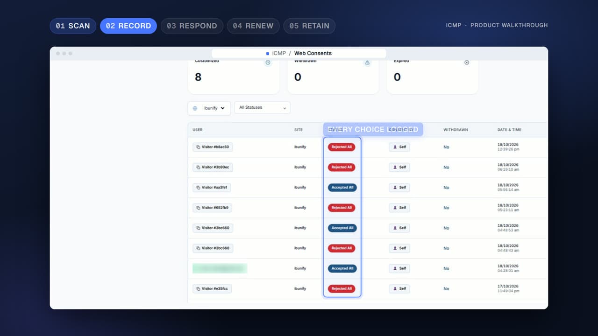Copy visitor ID #b8ac50 using its copy icon

click(198, 147)
